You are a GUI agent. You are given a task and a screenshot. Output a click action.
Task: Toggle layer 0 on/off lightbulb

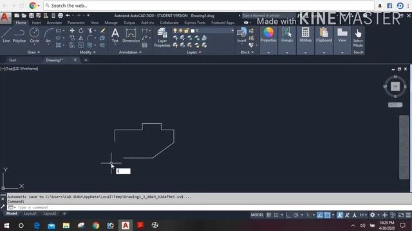pyautogui.click(x=175, y=31)
